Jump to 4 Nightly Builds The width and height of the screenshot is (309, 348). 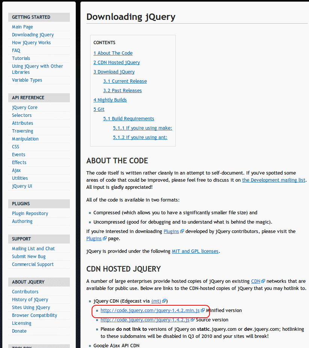click(110, 100)
